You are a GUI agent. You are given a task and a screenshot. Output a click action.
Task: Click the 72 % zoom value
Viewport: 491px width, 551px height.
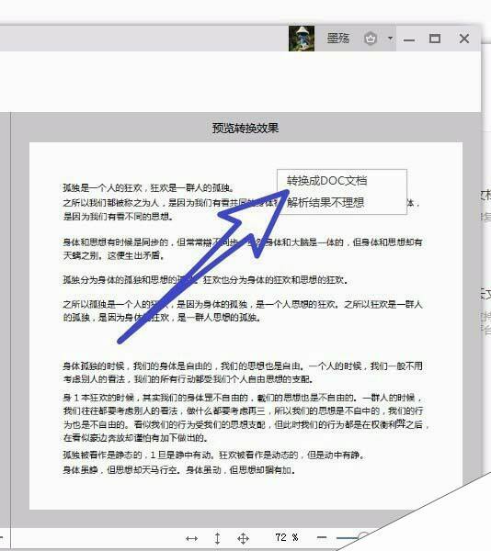pyautogui.click(x=287, y=537)
